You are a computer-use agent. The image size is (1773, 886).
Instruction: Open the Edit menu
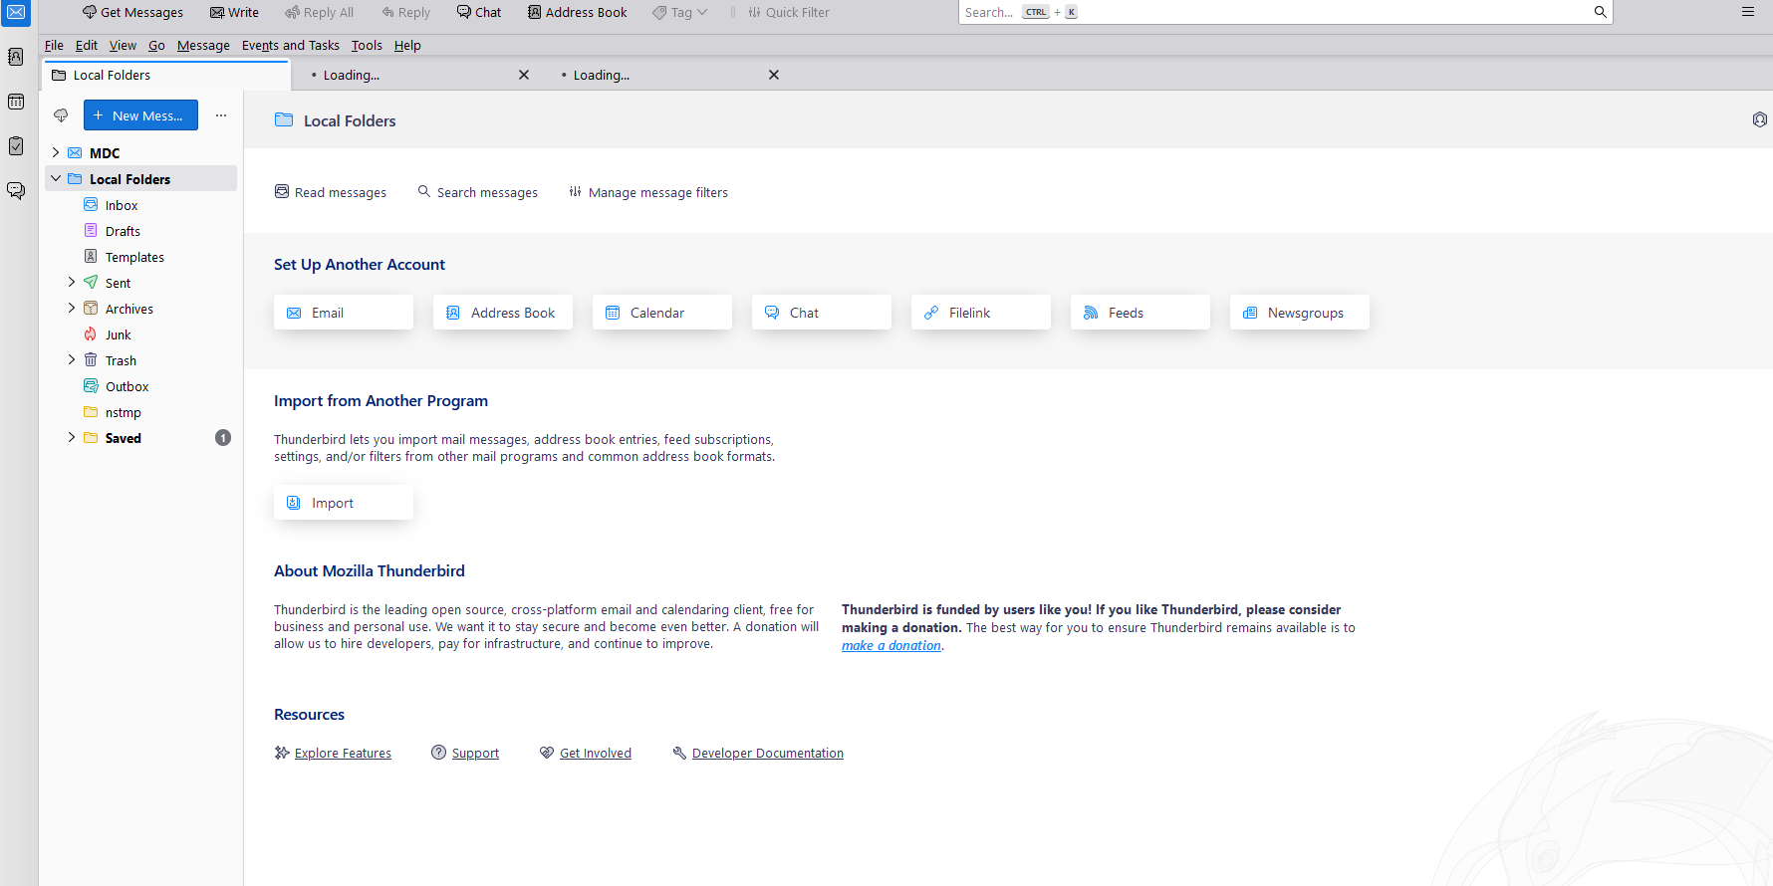(x=87, y=46)
